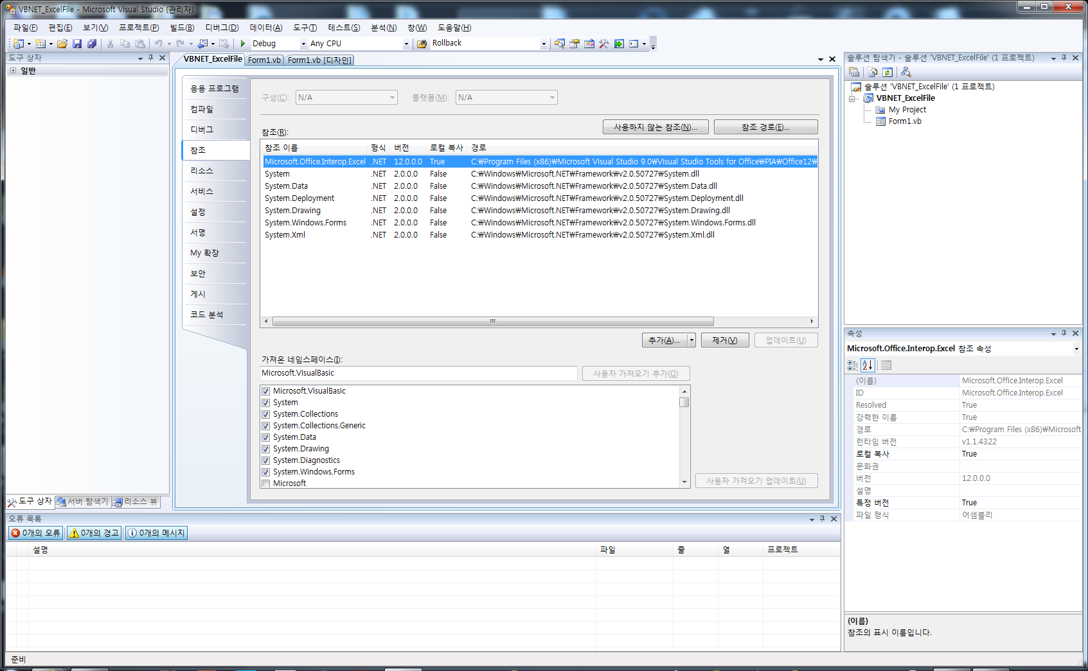Toggle the System.Collections.Generic checkbox
The image size is (1088, 671).
coord(265,426)
